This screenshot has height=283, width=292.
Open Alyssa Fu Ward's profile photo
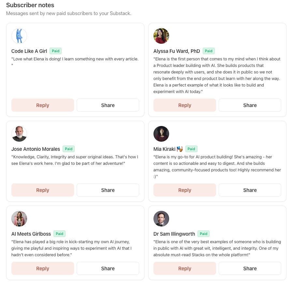pyautogui.click(x=161, y=36)
